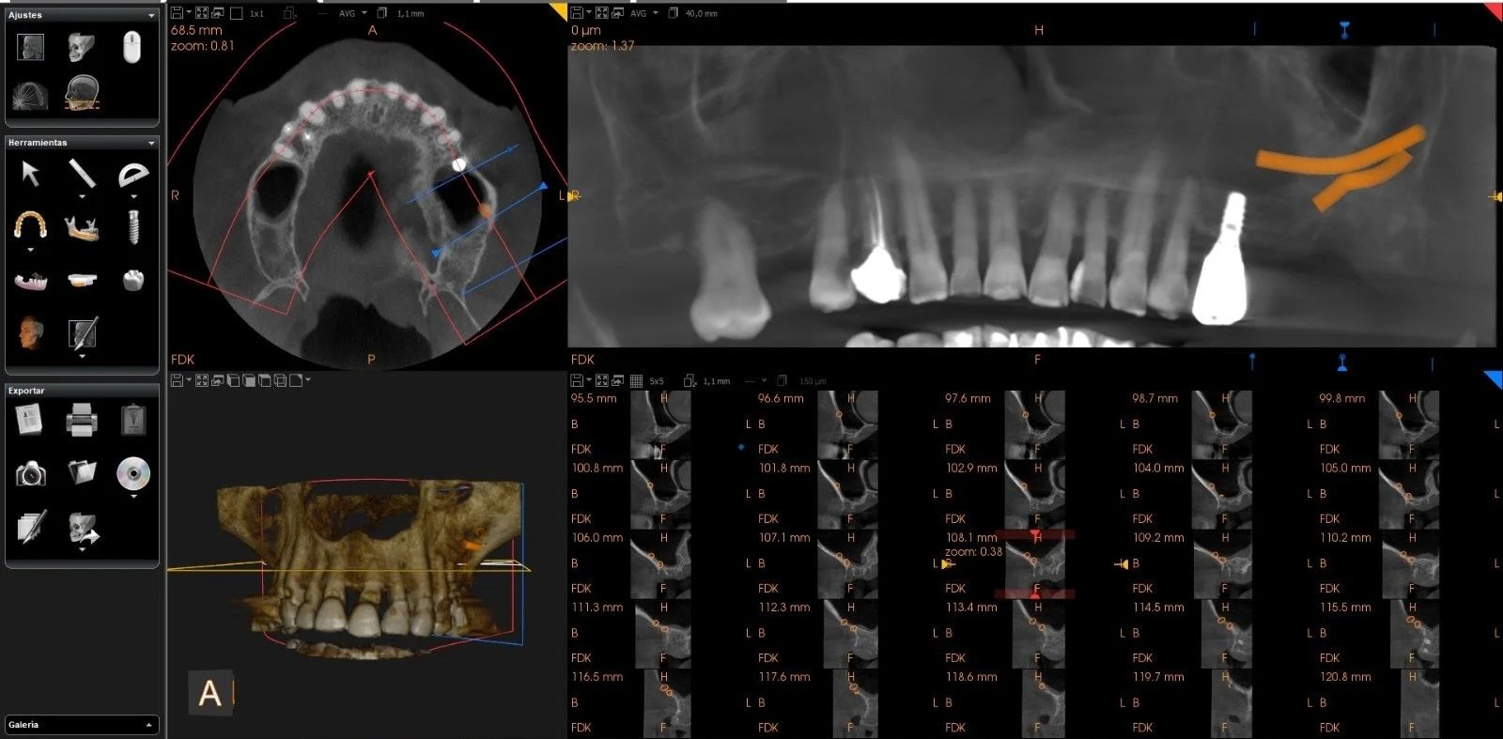
Task: Select the protractor angle measurement tool
Action: coord(133,175)
